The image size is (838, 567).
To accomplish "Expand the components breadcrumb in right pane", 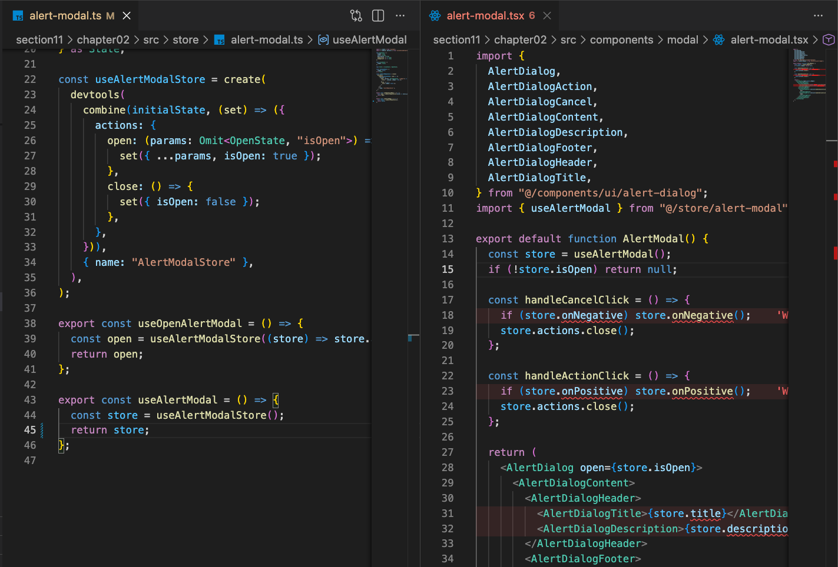I will pos(621,39).
